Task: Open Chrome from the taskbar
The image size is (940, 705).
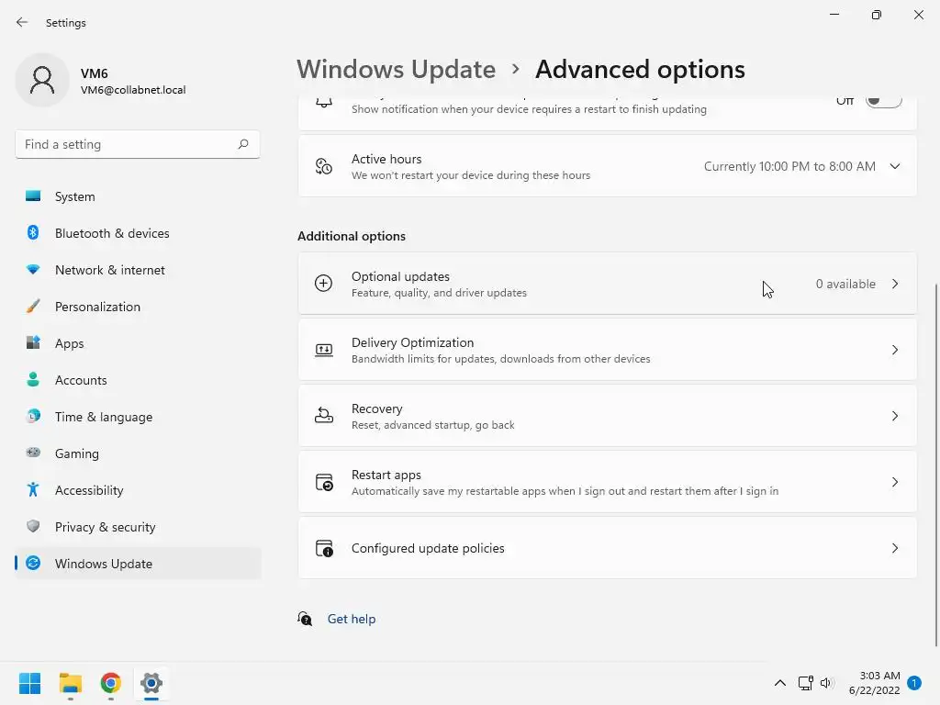Action: tap(111, 683)
